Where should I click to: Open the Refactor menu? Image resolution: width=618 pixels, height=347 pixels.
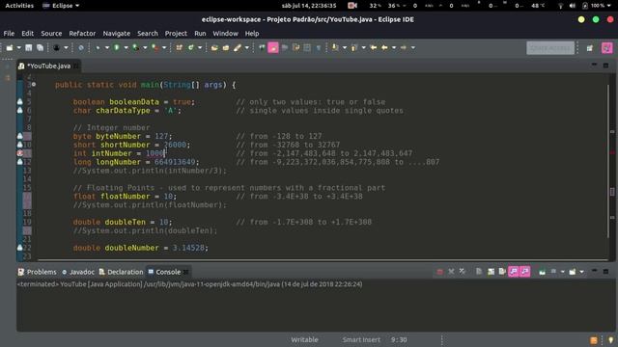click(82, 34)
